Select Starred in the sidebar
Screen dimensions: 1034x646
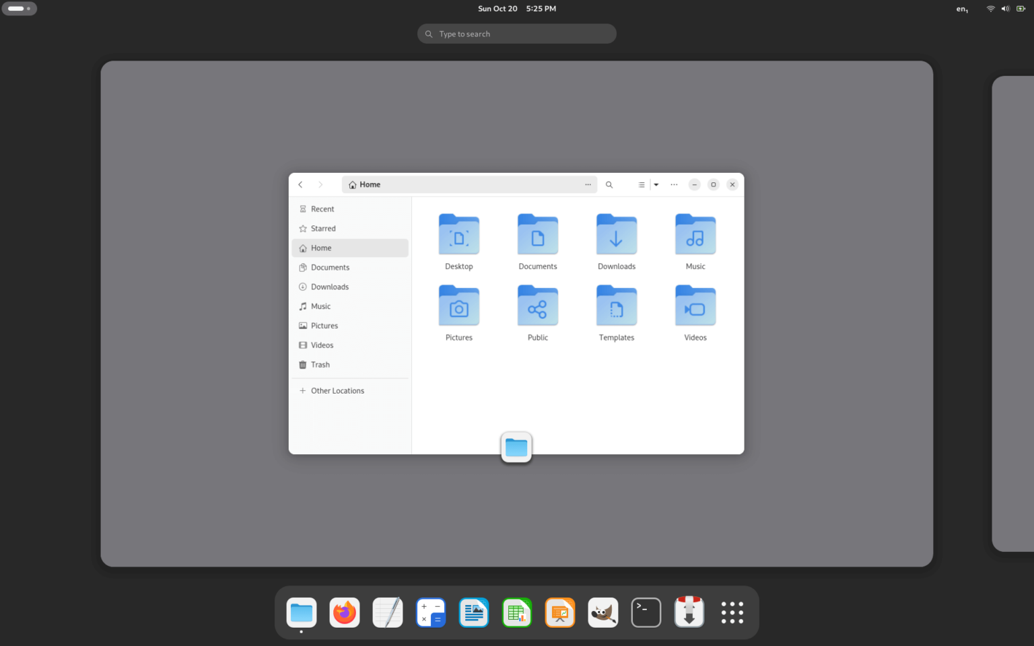click(323, 229)
